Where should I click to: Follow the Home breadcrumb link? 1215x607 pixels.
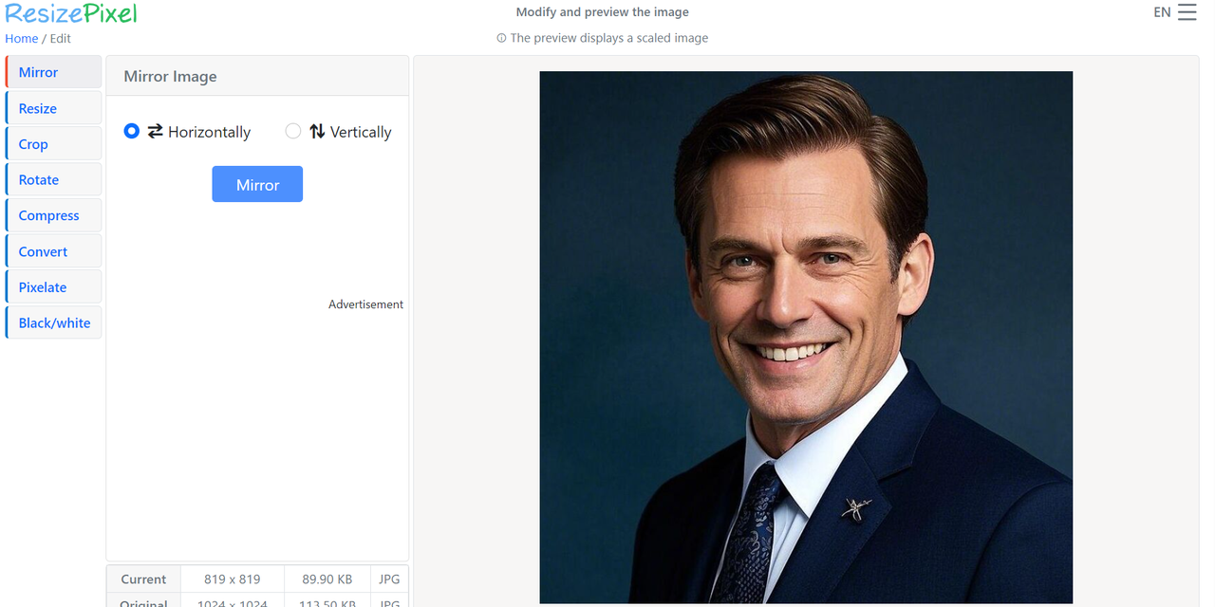tap(22, 39)
